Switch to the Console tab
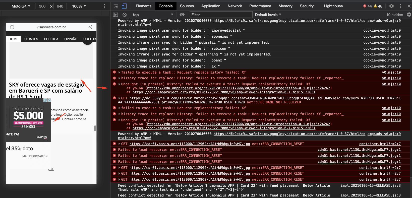 click(166, 6)
